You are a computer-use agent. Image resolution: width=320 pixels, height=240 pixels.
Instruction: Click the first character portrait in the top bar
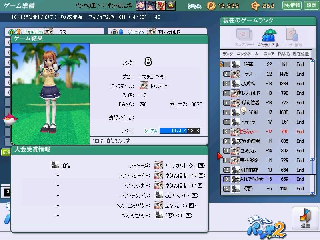pyautogui.click(x=141, y=6)
